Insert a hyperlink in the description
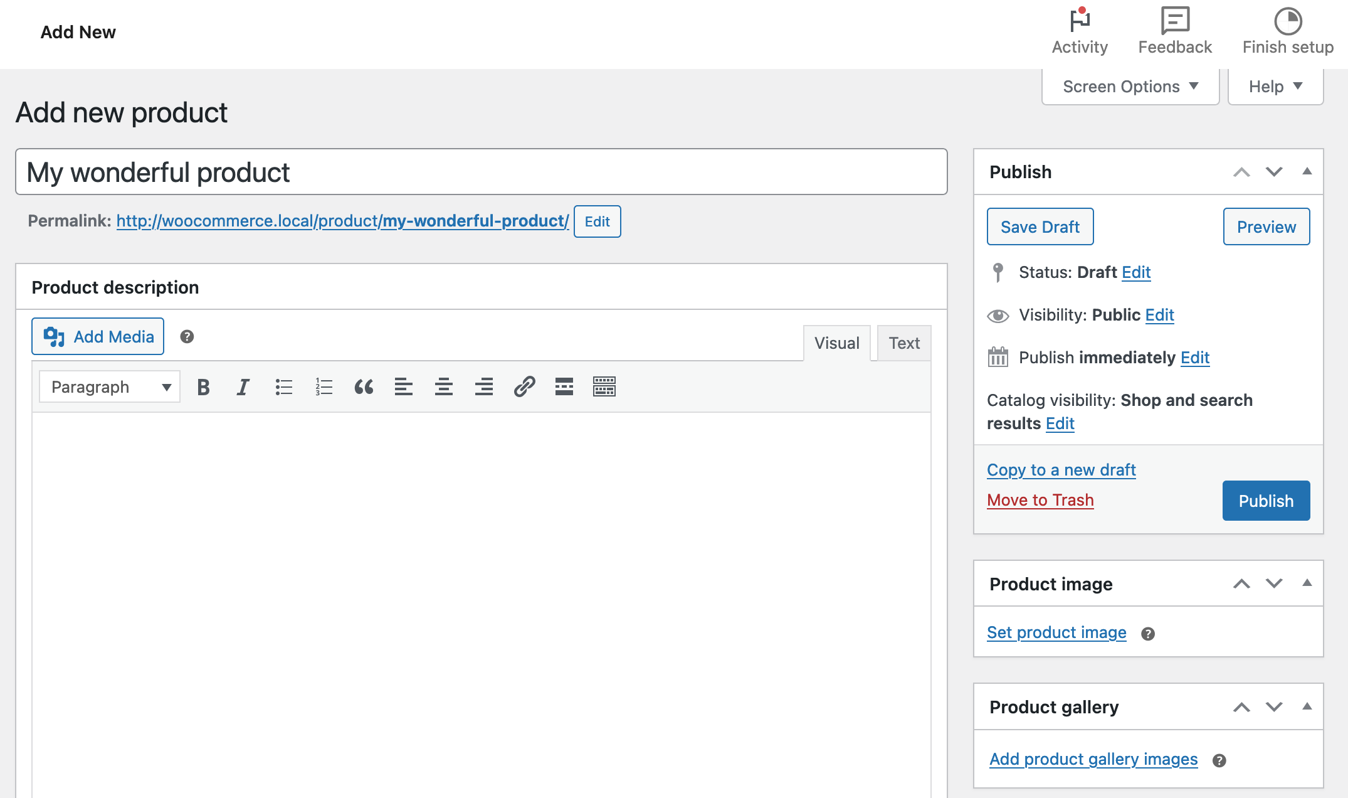Image resolution: width=1348 pixels, height=798 pixels. point(524,387)
